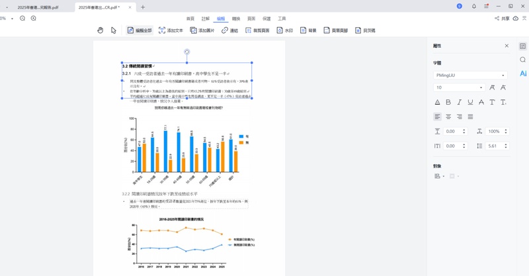Click the Link (連結) tool
Screen dimensions: 529x276
click(x=229, y=30)
